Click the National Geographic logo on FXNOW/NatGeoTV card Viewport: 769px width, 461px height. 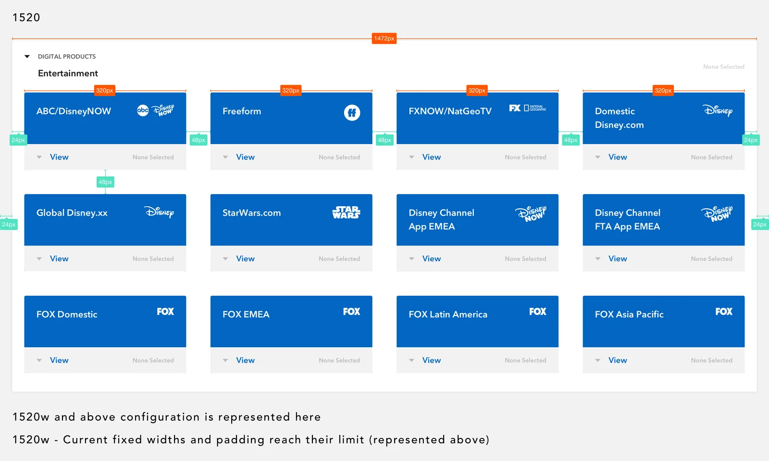pos(535,108)
